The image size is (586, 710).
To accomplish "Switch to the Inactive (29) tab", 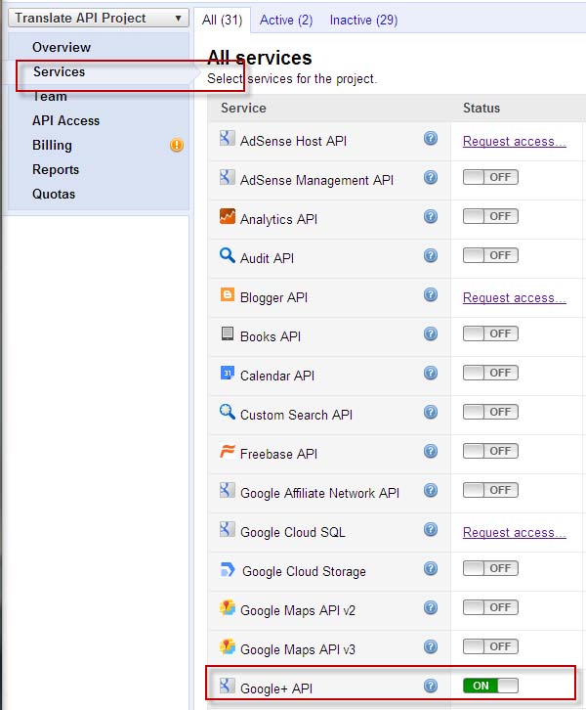I will [363, 20].
